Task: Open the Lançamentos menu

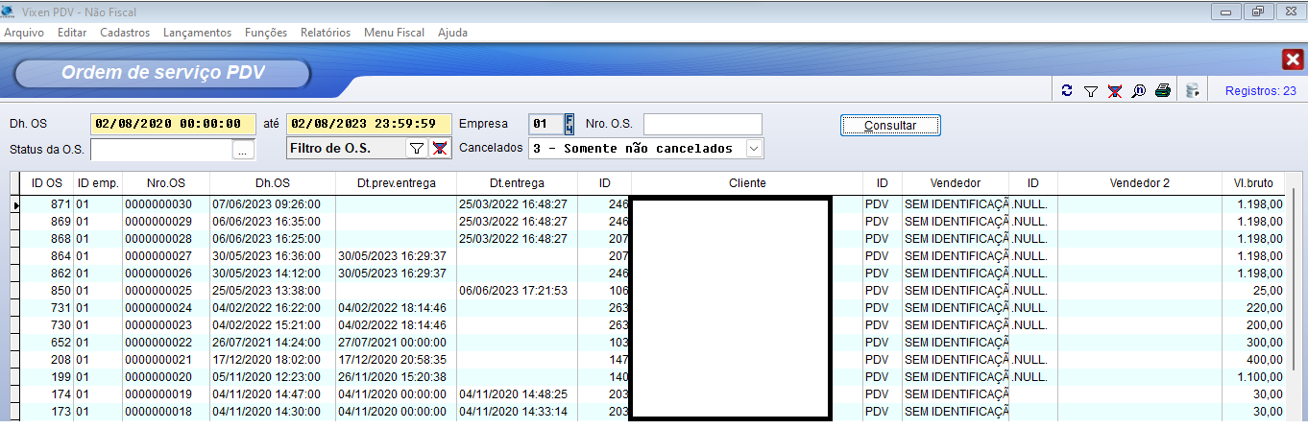Action: (197, 33)
